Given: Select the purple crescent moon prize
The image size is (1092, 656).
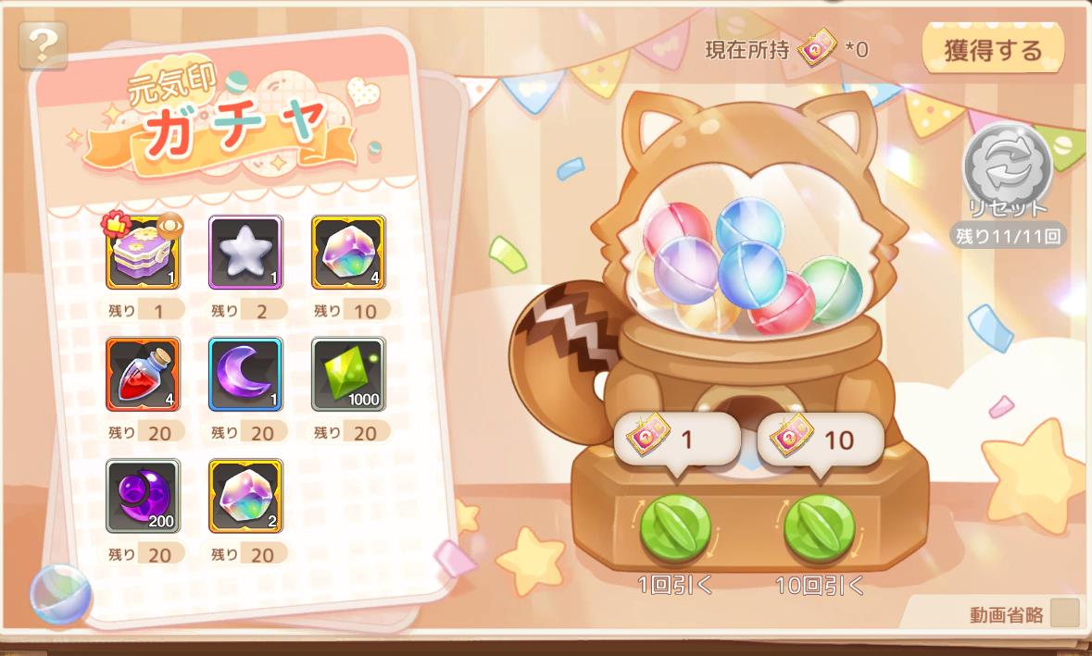Looking at the screenshot, I should [x=245, y=374].
